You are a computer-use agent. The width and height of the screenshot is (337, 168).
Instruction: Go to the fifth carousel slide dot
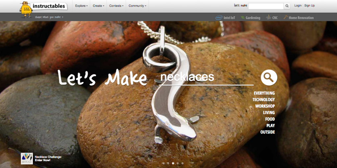pyautogui.click(x=182, y=163)
